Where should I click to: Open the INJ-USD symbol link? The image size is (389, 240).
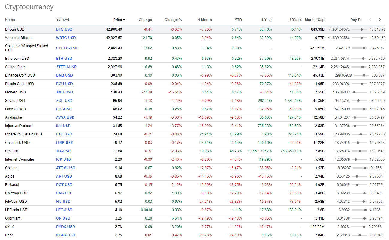[63, 126]
